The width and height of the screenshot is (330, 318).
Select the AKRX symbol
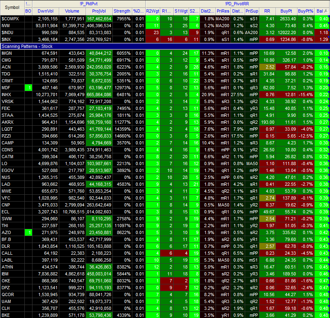click(8, 122)
